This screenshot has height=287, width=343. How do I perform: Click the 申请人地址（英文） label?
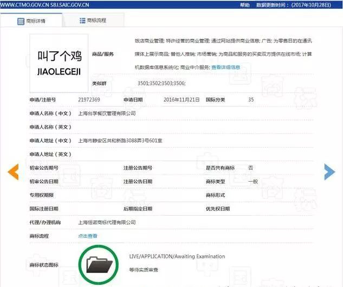point(50,154)
